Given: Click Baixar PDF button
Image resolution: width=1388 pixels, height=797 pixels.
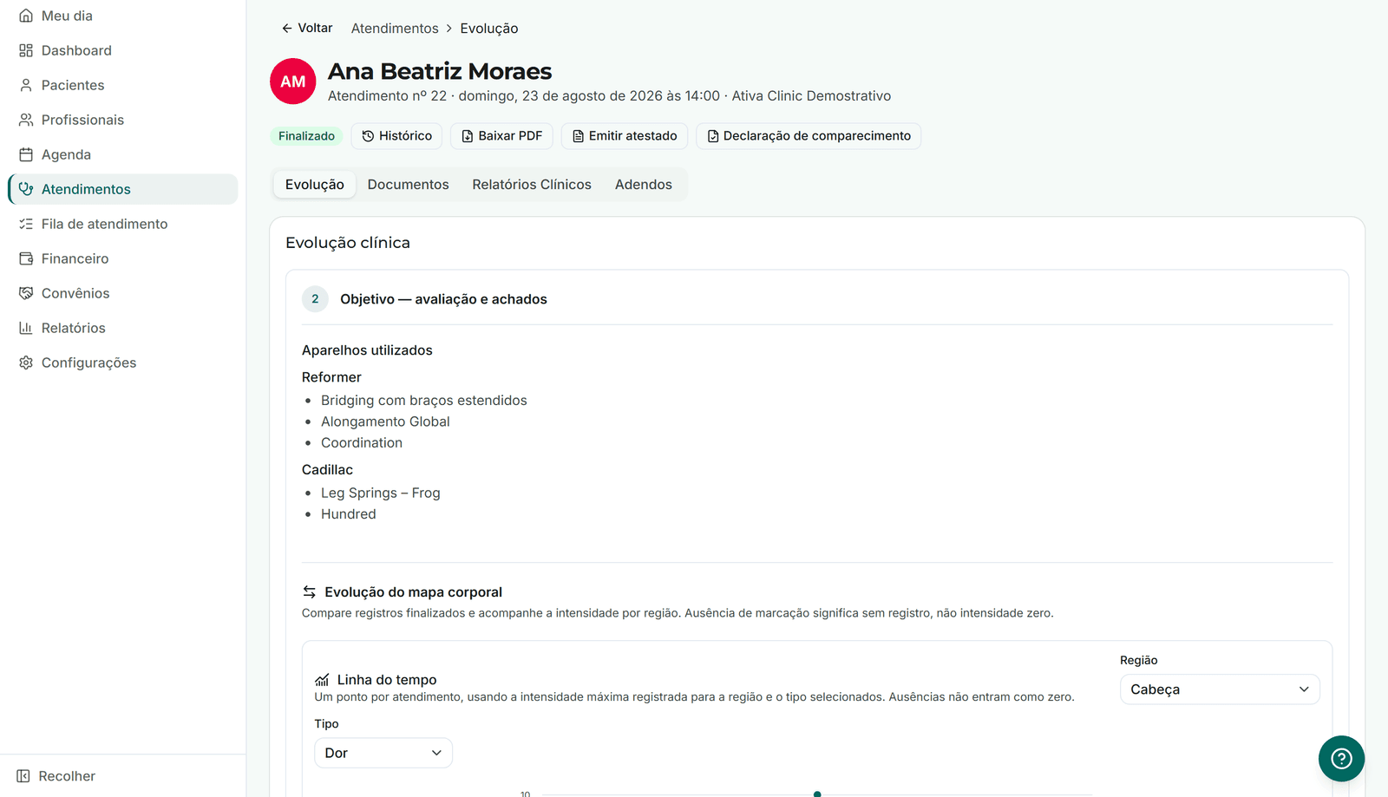Looking at the screenshot, I should pos(501,136).
